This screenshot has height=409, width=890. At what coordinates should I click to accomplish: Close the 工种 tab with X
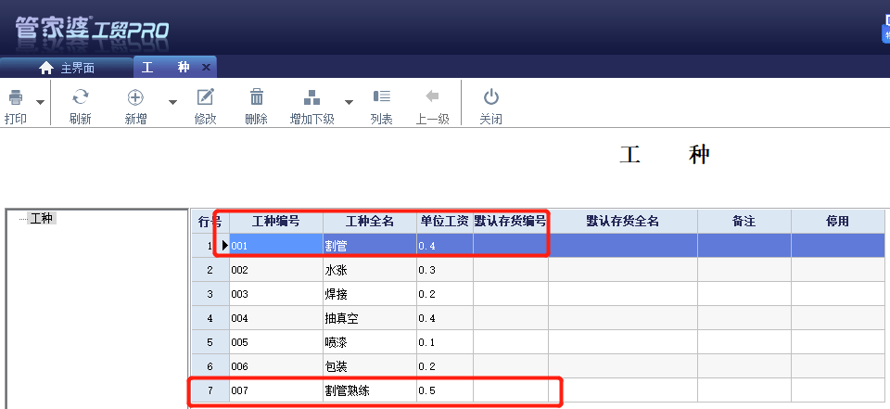(206, 67)
